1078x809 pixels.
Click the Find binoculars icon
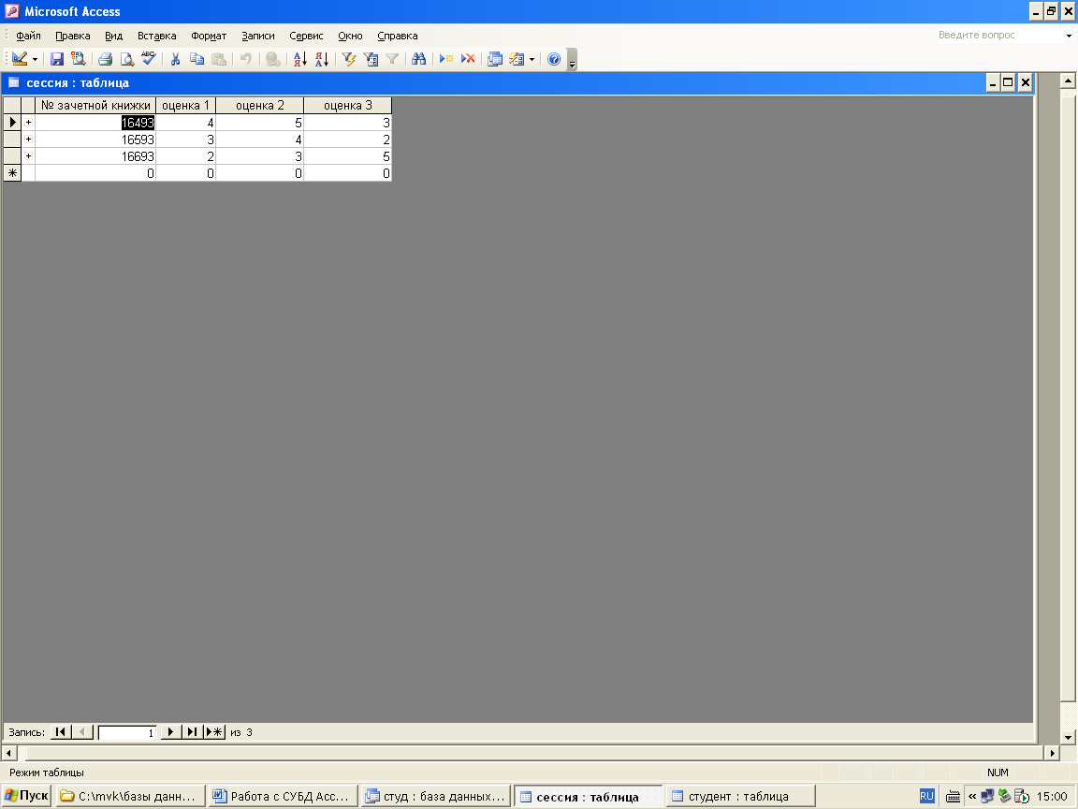(x=418, y=59)
